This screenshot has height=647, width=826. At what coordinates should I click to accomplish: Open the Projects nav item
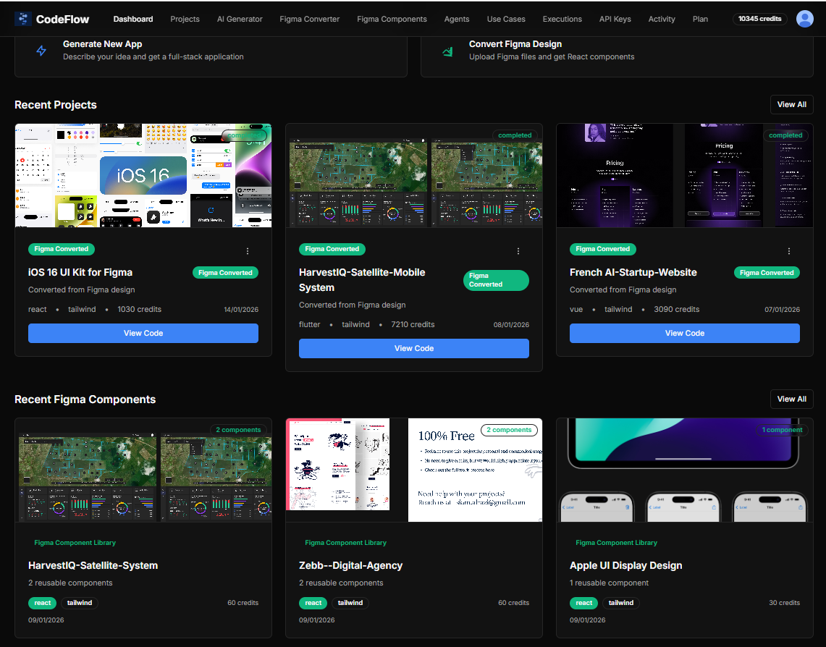[185, 19]
